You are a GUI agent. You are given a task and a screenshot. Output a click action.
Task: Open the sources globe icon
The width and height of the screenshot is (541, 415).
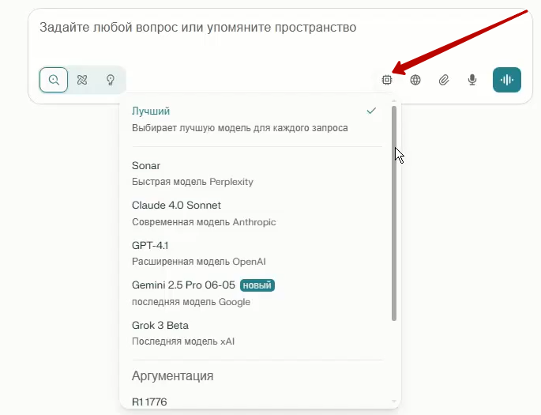coord(415,80)
